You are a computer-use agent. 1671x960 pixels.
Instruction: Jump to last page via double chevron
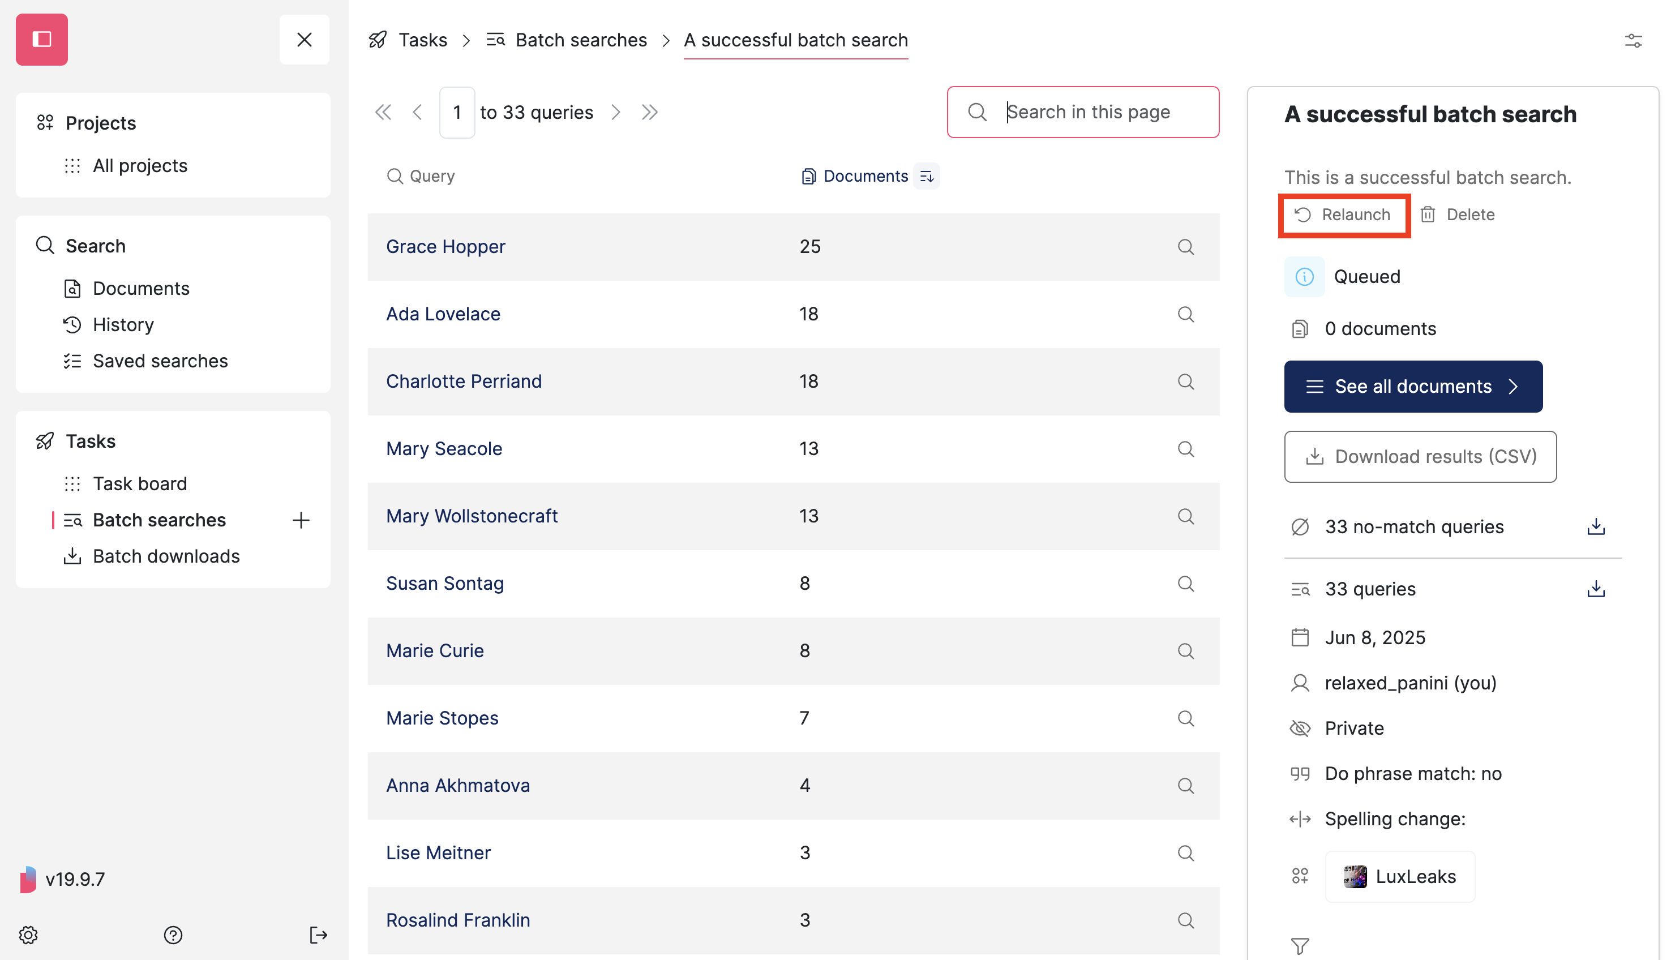point(650,112)
